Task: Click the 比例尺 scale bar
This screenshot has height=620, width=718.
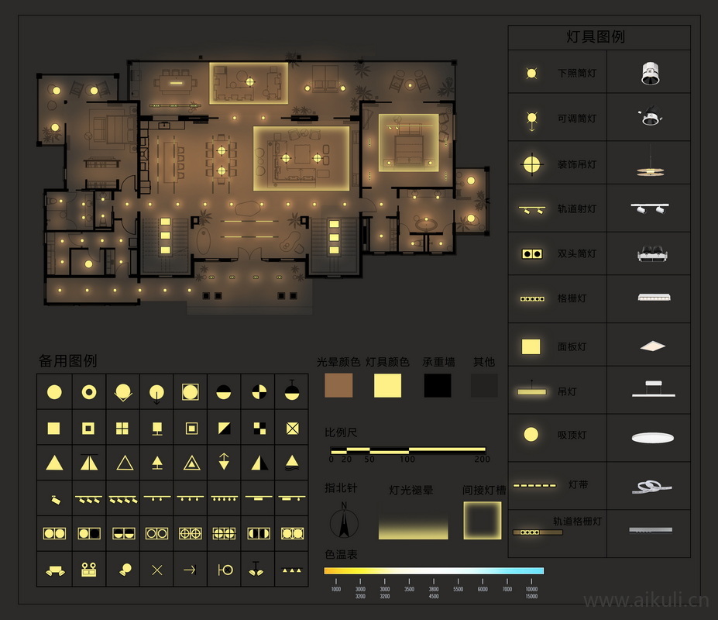Action: pos(407,450)
